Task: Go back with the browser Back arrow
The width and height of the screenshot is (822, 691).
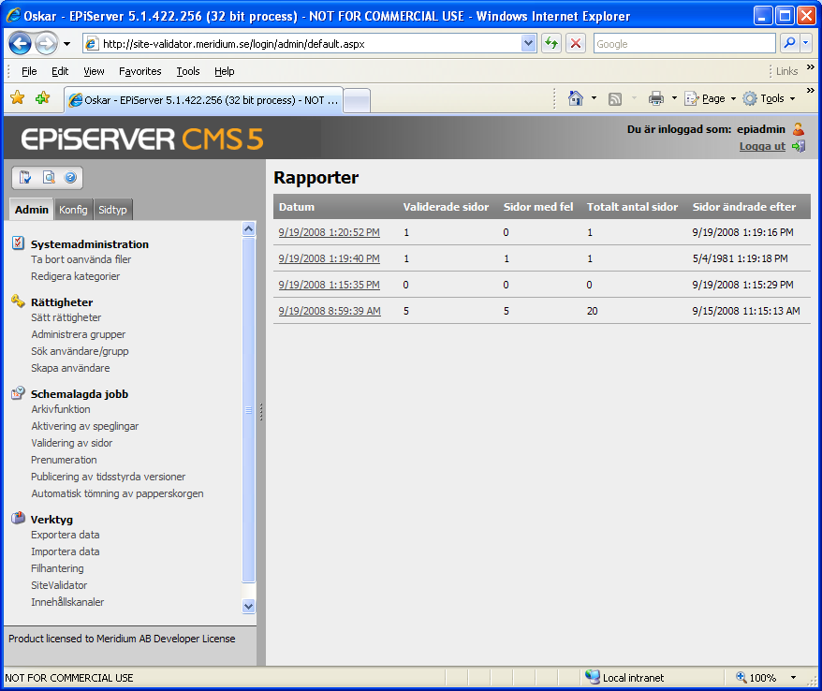Action: click(20, 43)
